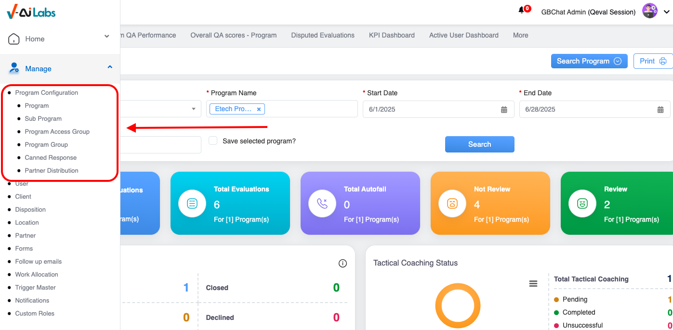The image size is (673, 330).
Task: Open Partner in the Manage menu
Action: (x=26, y=236)
